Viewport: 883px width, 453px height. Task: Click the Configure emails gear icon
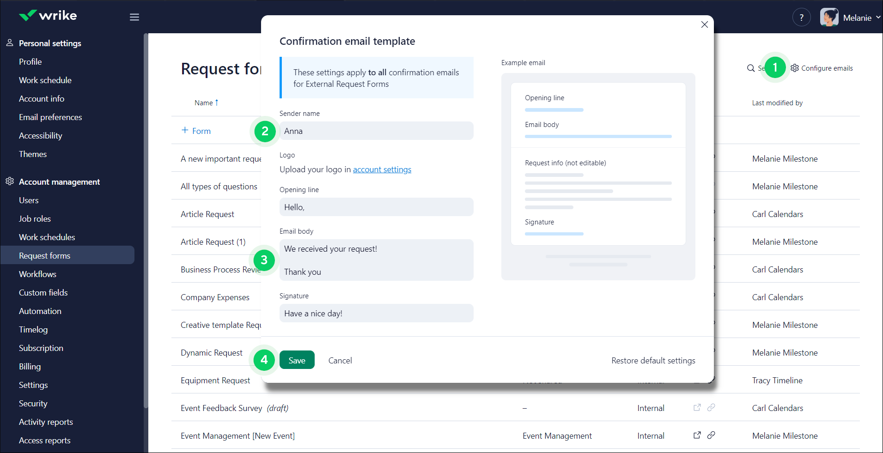coord(794,68)
